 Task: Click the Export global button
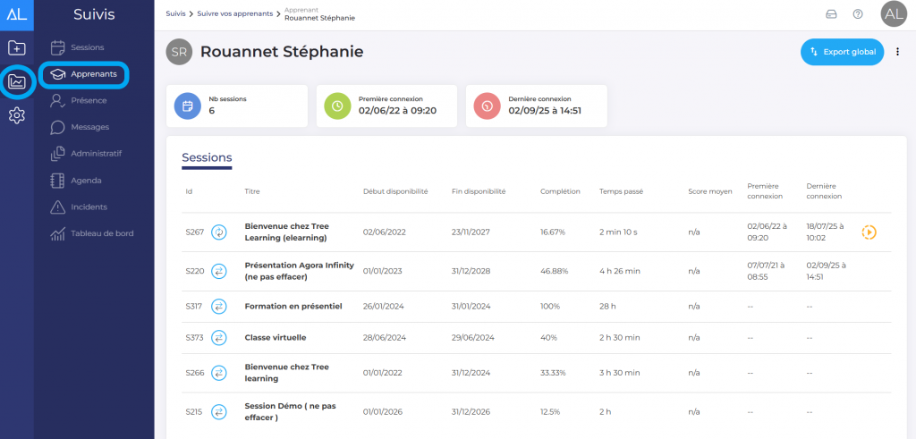(842, 52)
